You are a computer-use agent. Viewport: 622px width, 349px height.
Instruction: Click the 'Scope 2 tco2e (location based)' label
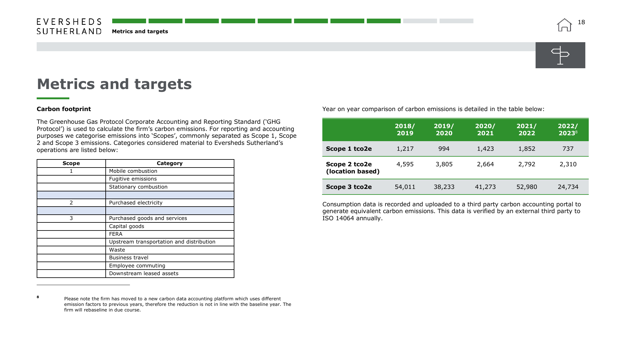click(x=352, y=168)
